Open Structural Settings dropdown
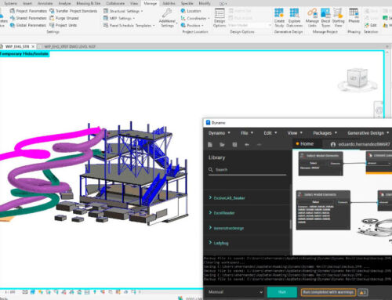The image size is (392, 300). [123, 11]
